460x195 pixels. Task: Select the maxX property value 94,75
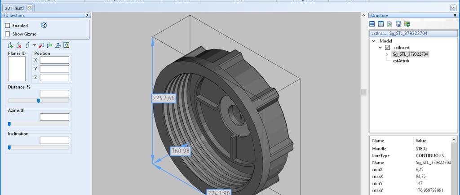pos(420,177)
